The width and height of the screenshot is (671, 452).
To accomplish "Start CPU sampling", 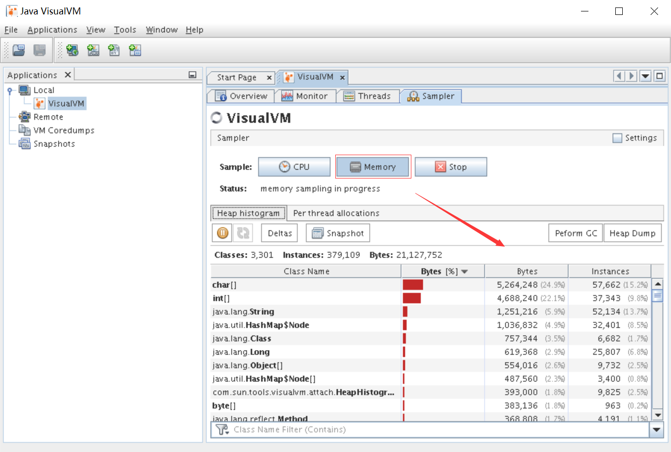I will pyautogui.click(x=294, y=167).
